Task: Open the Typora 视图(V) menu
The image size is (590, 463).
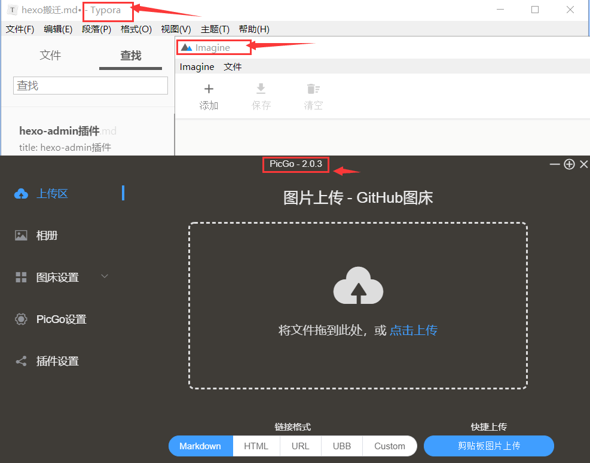Action: point(176,29)
